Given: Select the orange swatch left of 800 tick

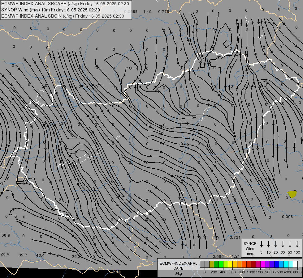Looking at the screenshot, I should tap(240, 264).
